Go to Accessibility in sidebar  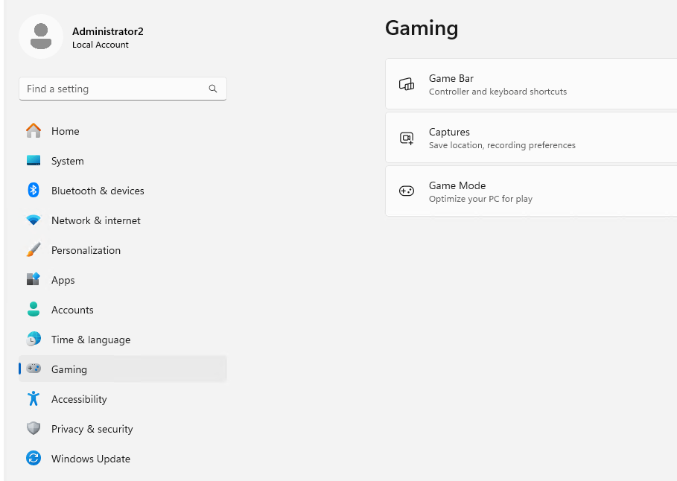123,398
